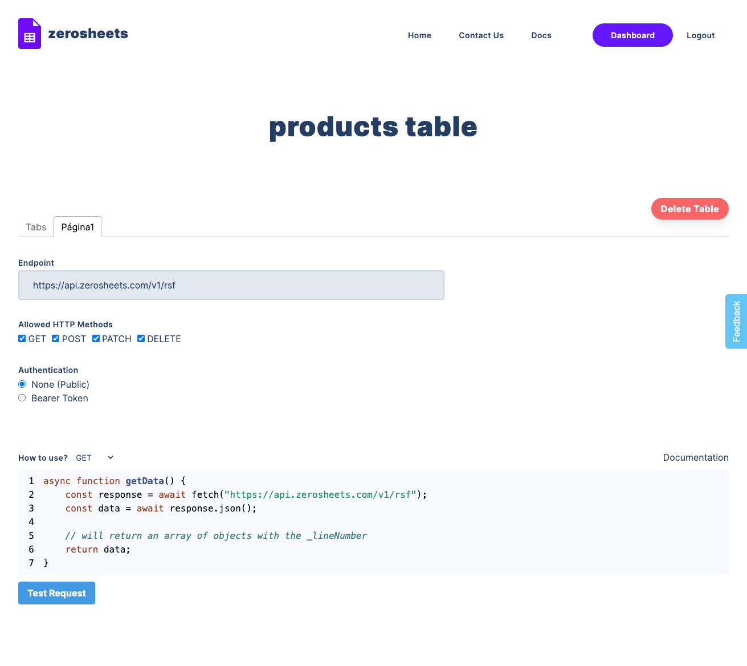Select Bearer Token authentication

click(22, 398)
